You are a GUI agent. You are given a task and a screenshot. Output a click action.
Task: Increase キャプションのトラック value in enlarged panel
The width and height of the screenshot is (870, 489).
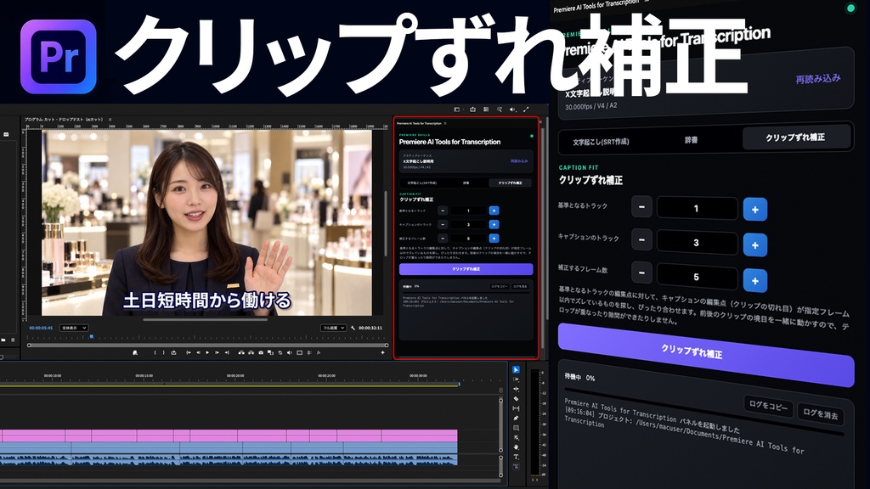(754, 244)
